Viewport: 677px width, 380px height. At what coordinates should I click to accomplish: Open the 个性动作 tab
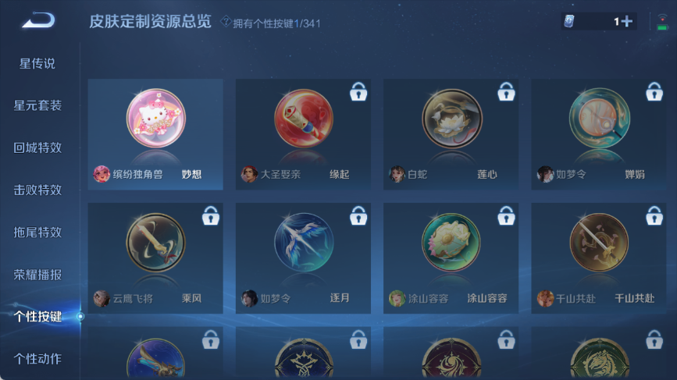37,358
